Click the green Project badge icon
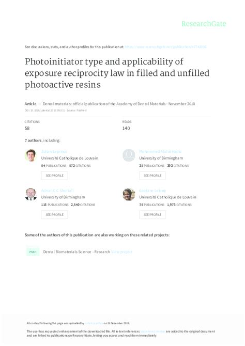This screenshot has width=245, height=346. [x=33, y=252]
